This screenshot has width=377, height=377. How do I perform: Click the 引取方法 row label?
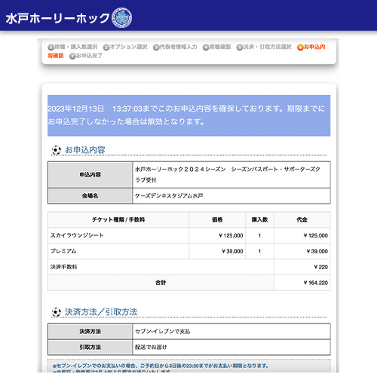pyautogui.click(x=90, y=347)
